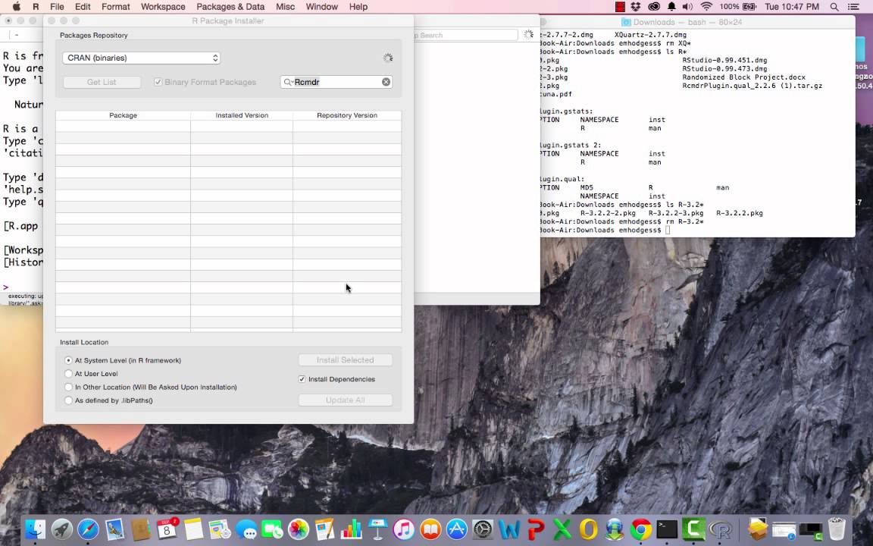Open Contacts from the dock
This screenshot has height=546, width=873.
(x=141, y=529)
